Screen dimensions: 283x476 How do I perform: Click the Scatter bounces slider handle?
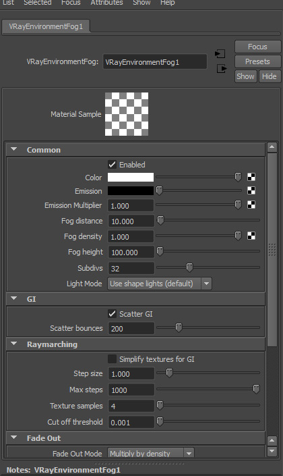click(x=179, y=327)
